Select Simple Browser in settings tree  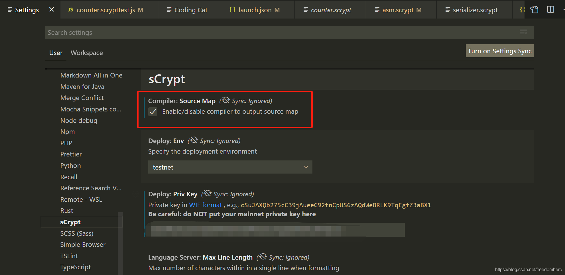coord(83,245)
